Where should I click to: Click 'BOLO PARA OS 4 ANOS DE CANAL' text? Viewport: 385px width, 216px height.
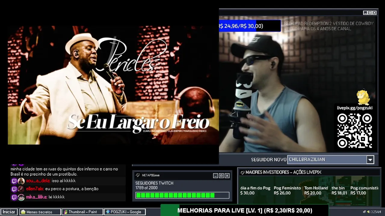319,29
